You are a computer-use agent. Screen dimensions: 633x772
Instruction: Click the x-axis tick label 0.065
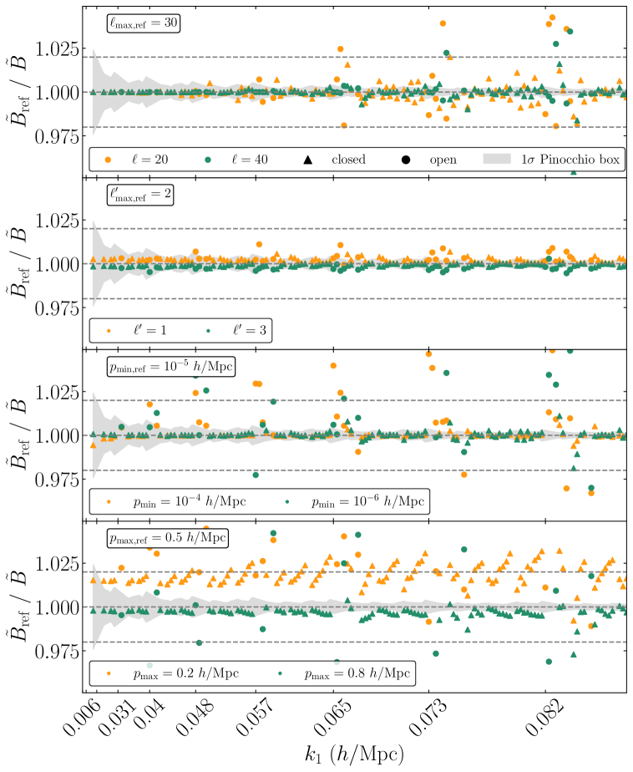click(x=332, y=718)
